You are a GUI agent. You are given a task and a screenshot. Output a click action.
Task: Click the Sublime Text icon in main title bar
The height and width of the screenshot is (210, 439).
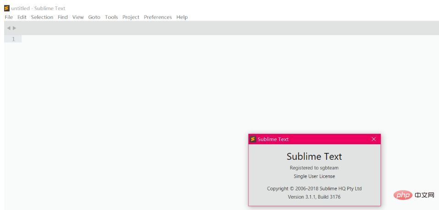[x=7, y=8]
